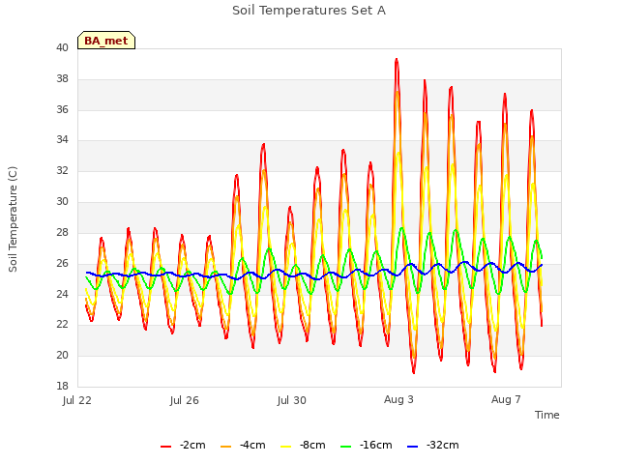Screen dimensions: 619x464
Task: Toggle the -32cm series label
Action: click(443, 445)
